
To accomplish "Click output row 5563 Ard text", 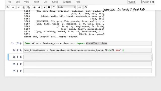I will 87,14.
